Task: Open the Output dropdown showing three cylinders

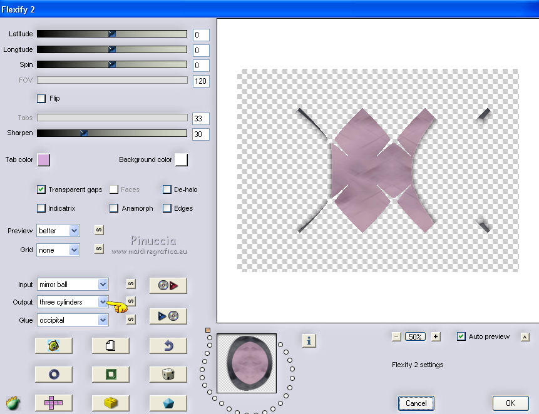Action: click(x=73, y=302)
